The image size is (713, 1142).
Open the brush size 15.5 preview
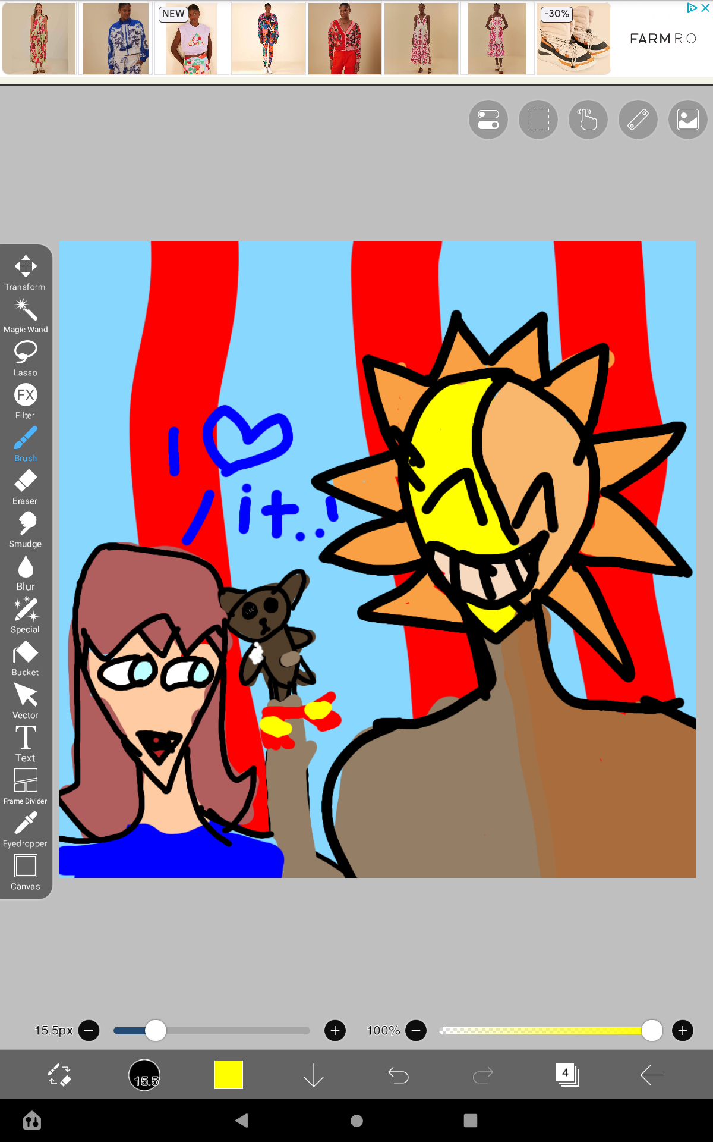pyautogui.click(x=144, y=1075)
